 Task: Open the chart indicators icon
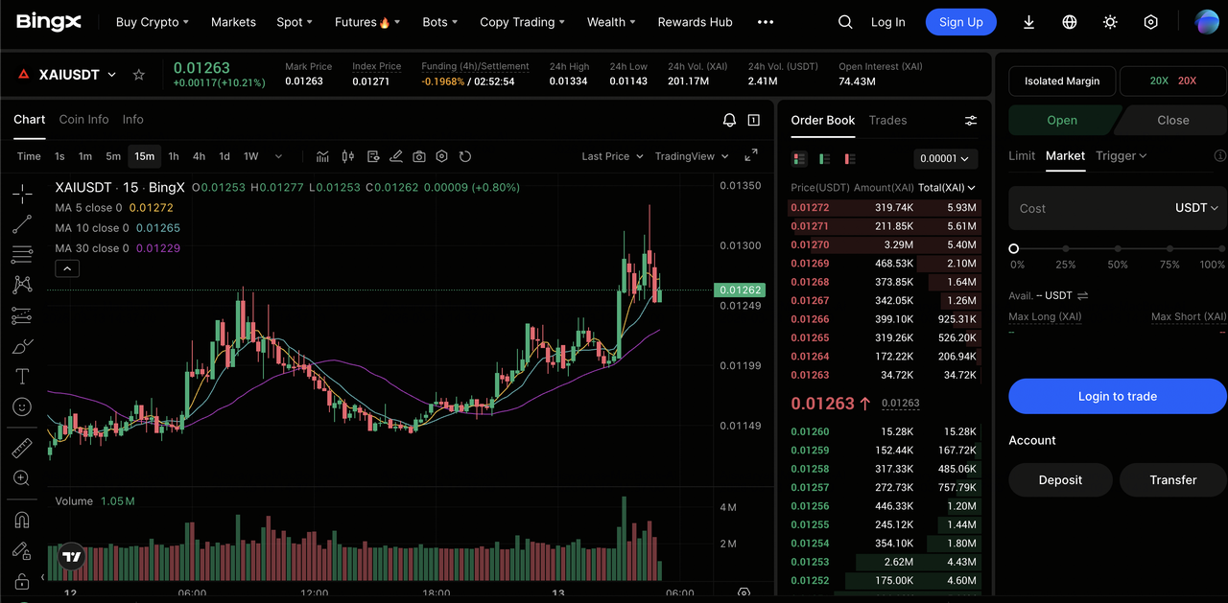[x=323, y=156]
